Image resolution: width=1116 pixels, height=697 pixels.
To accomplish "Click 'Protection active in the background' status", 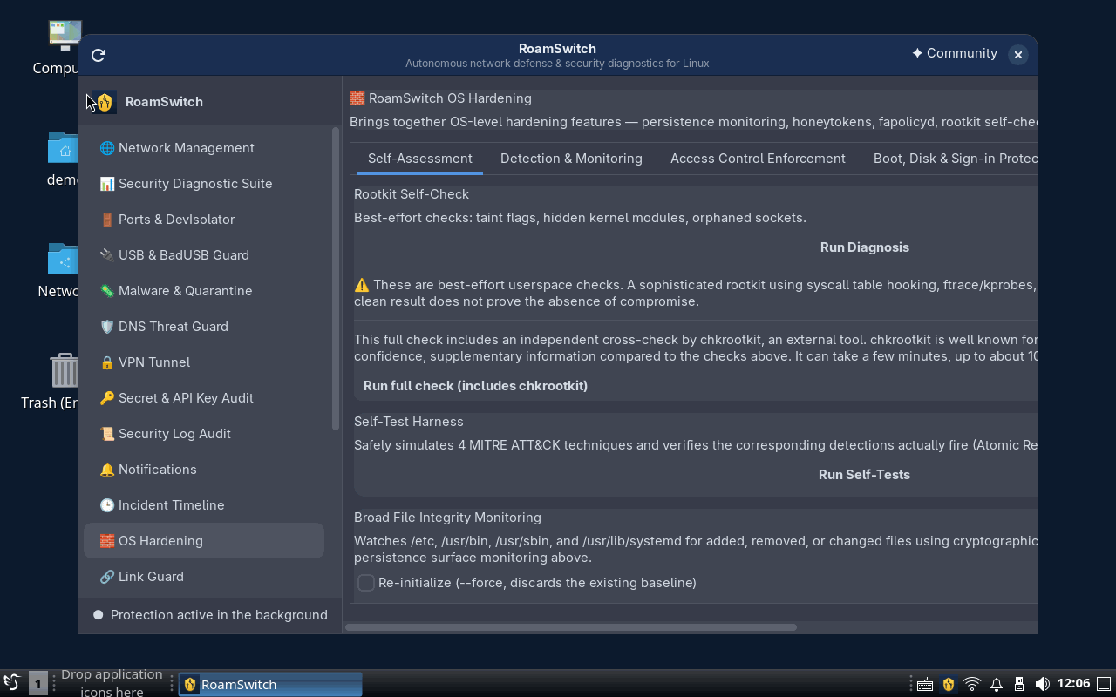I will coord(210,615).
